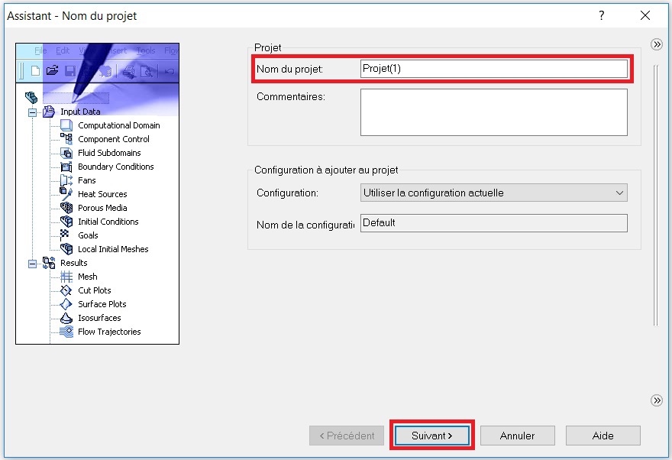Image resolution: width=672 pixels, height=460 pixels.
Task: Click the project root icon above Input Data
Action: click(x=31, y=97)
